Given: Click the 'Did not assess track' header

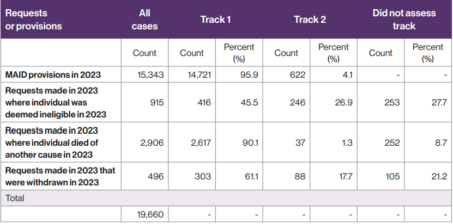Looking at the screenshot, I should coord(404,20).
